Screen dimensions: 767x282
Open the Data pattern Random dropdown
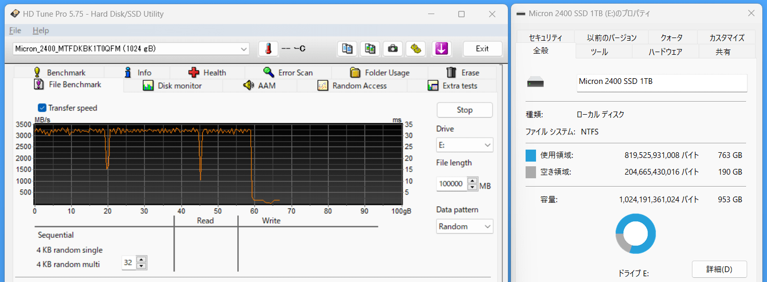(465, 226)
